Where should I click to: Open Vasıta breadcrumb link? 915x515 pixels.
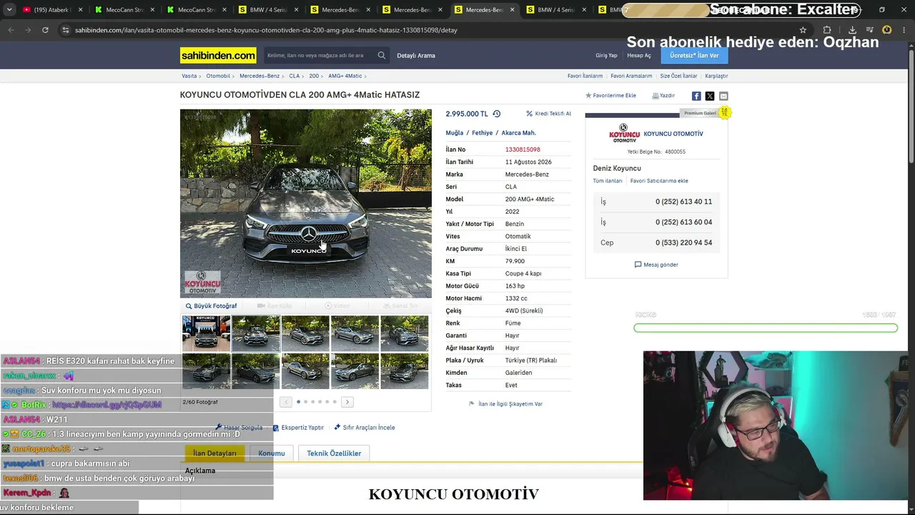pos(189,76)
